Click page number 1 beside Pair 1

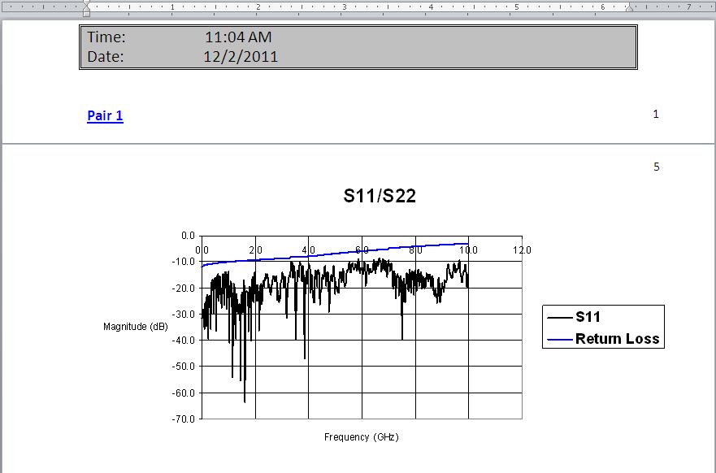(656, 114)
